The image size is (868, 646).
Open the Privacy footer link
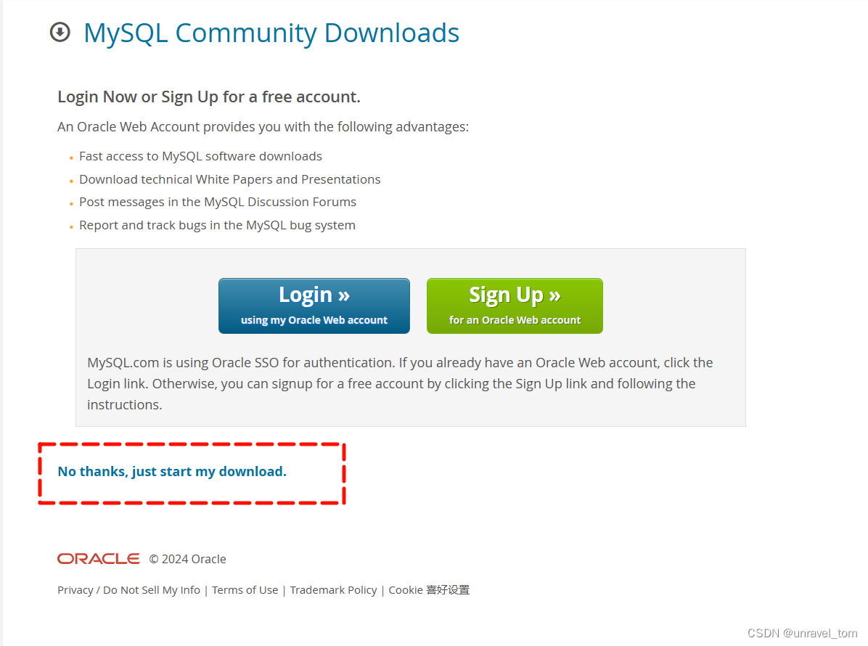click(75, 590)
